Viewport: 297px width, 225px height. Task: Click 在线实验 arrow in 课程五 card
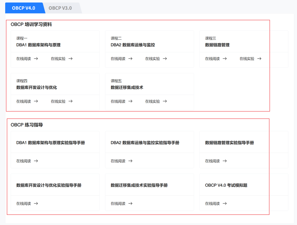click(x=165, y=101)
